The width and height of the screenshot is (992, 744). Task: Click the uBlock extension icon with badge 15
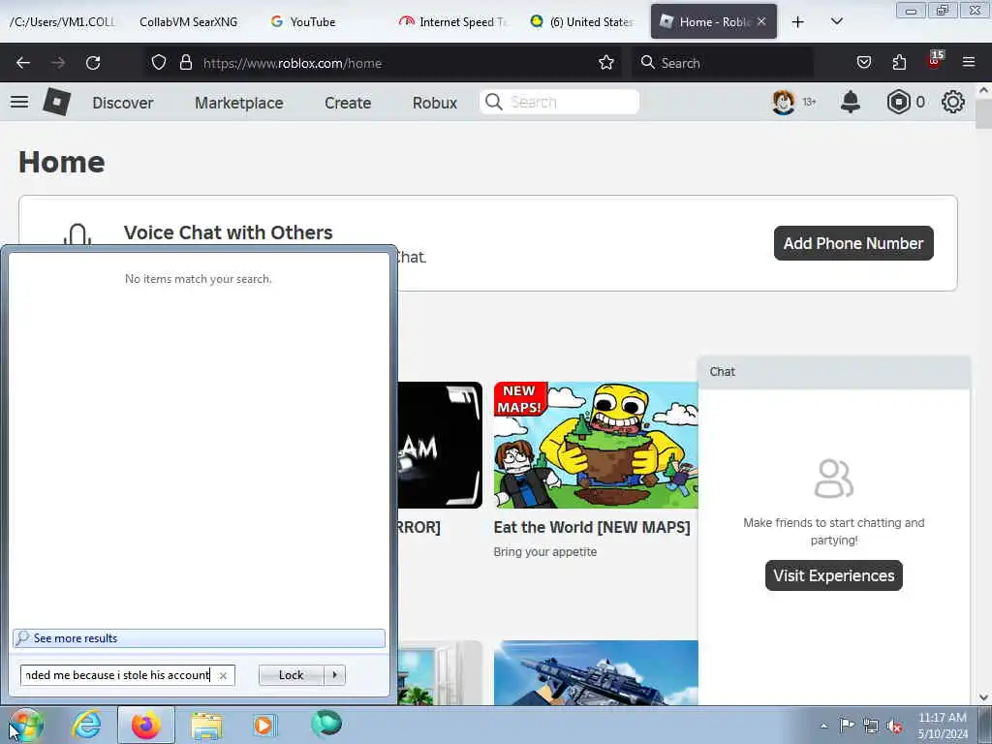click(x=935, y=61)
